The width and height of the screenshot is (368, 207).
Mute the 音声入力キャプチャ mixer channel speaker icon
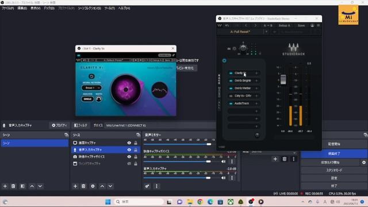point(223,178)
